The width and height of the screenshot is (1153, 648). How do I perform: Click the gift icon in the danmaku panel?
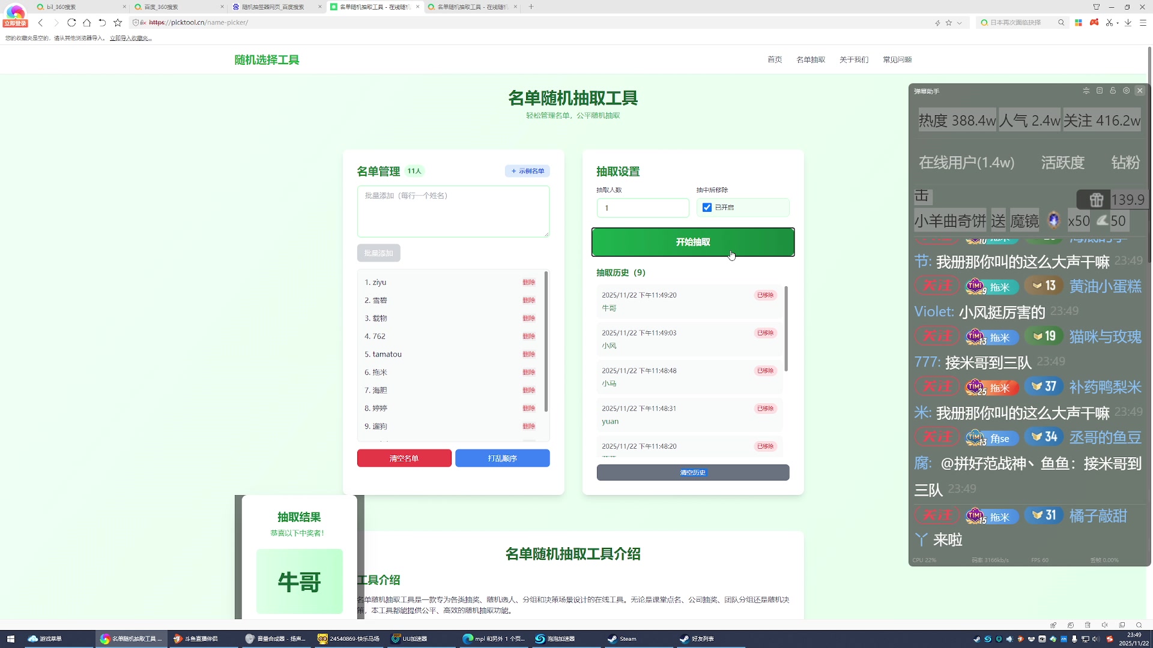pos(1097,200)
